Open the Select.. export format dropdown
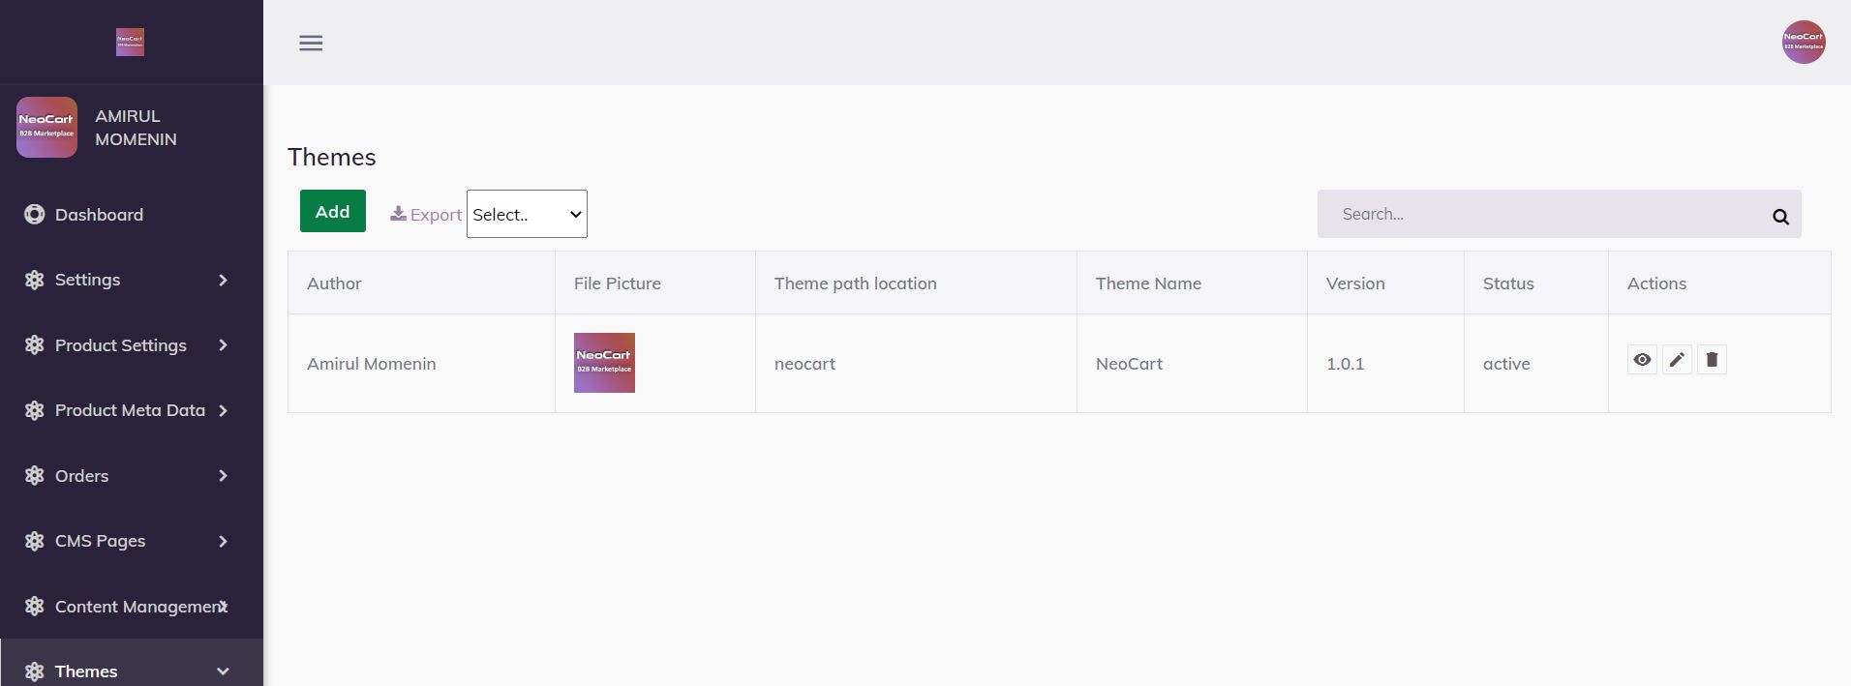1851x686 pixels. tap(527, 214)
